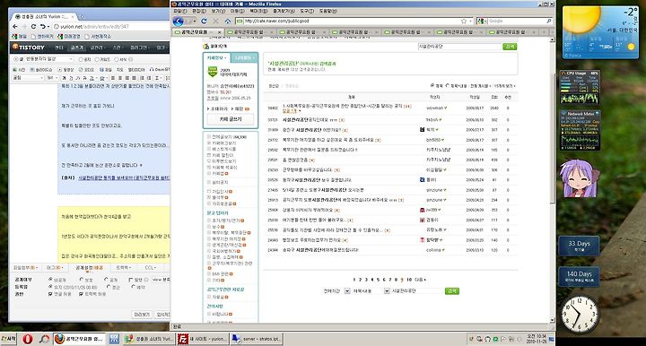Go back in the Chrome window
The width and height of the screenshot is (646, 346).
[15, 26]
